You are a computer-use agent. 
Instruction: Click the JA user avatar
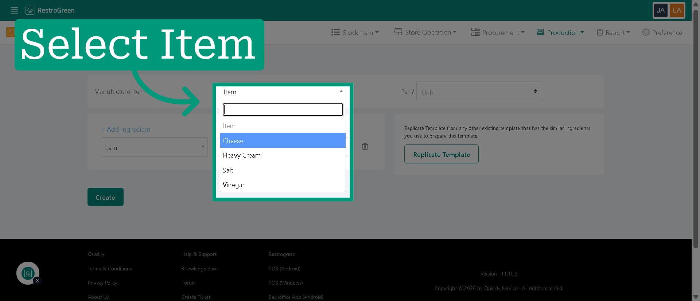coord(661,10)
